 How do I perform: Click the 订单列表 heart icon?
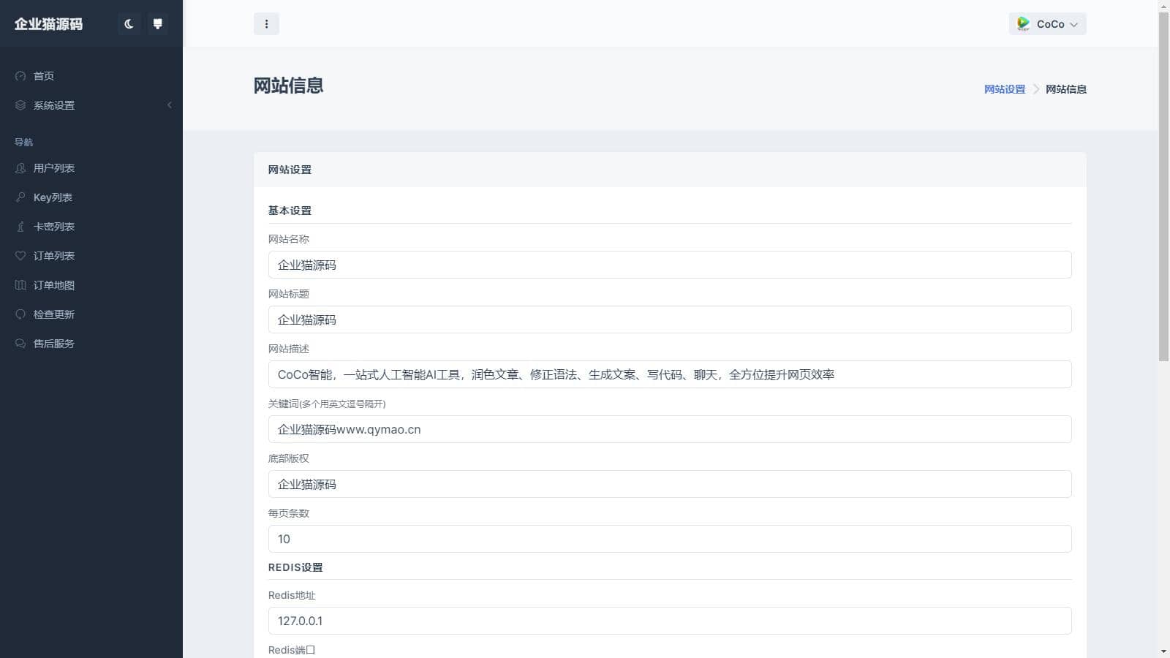click(20, 256)
